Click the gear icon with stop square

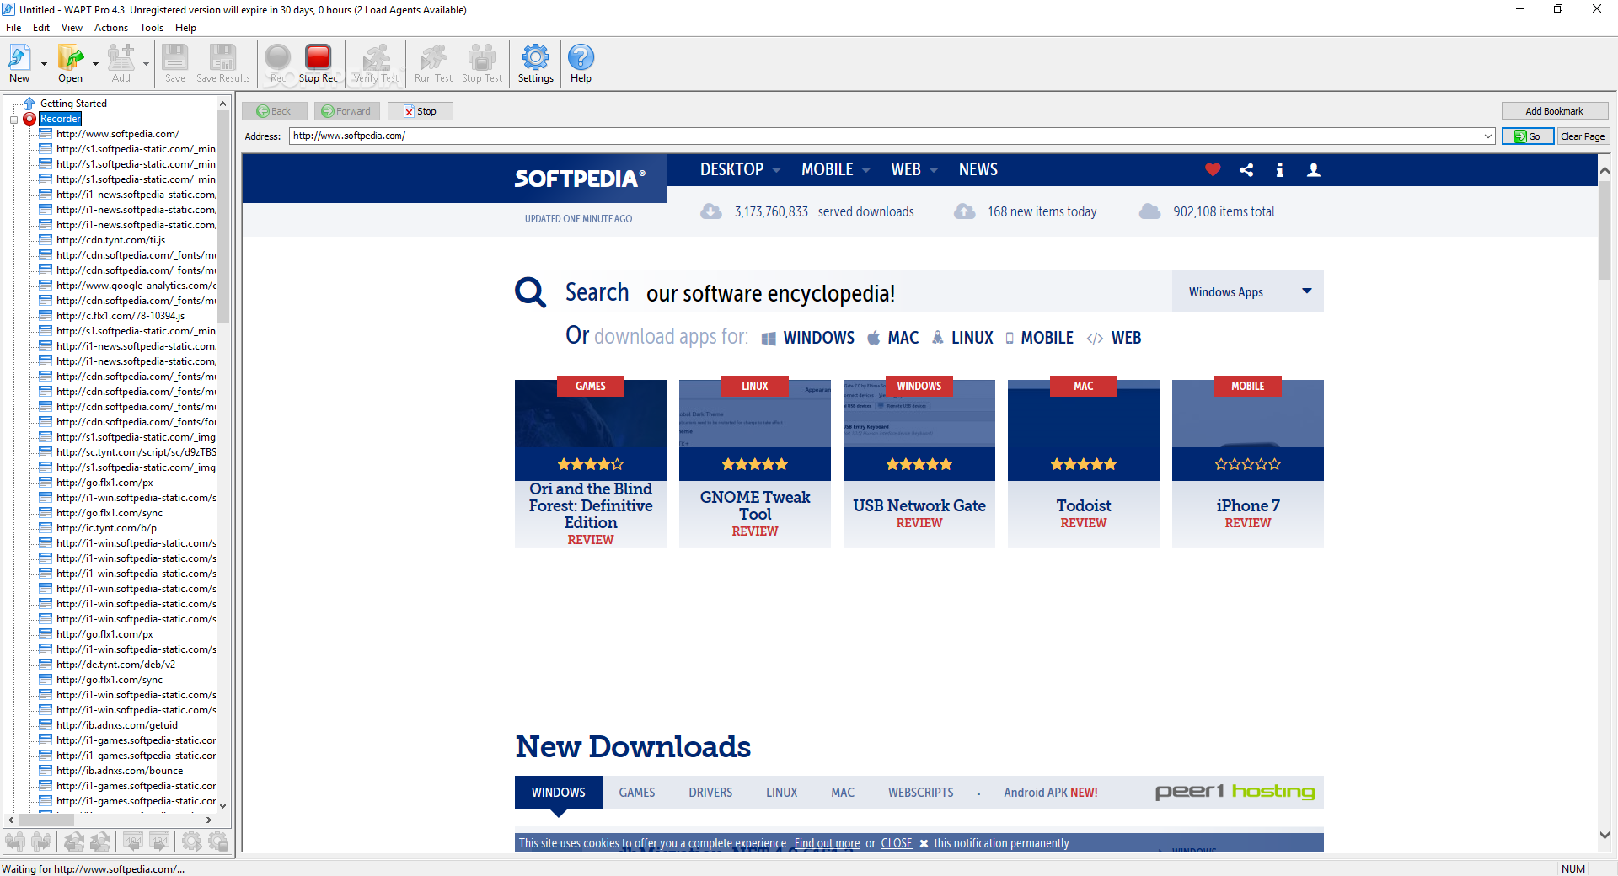pos(218,841)
